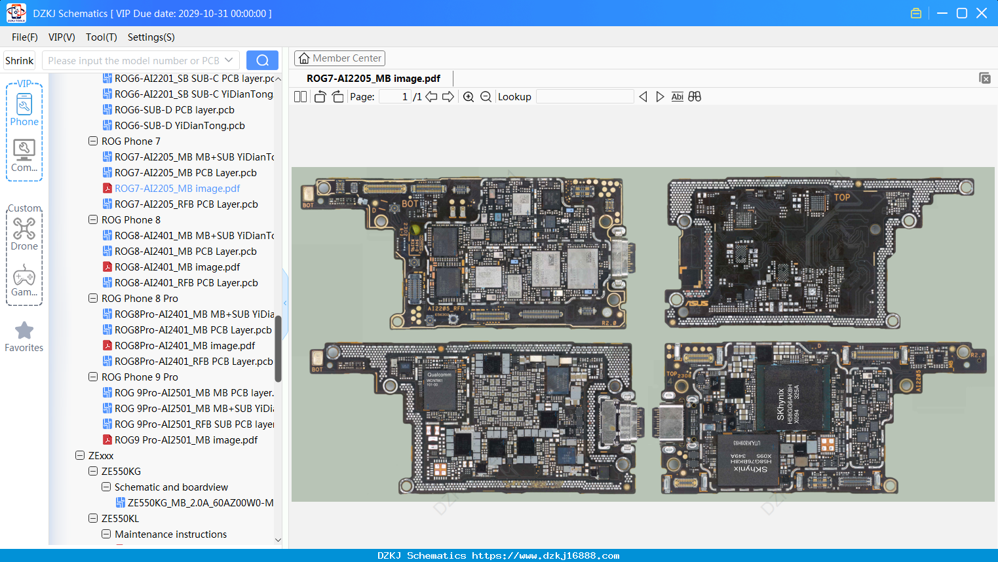Open ROG9 Pro-AI2501_MB image.pdf
Viewport: 998px width, 562px height.
tap(186, 440)
